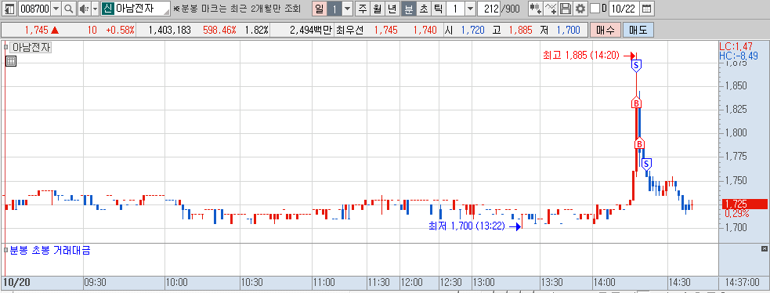This screenshot has width=770, height=293.
Task: Click the 212 candle count input field
Action: click(x=488, y=9)
